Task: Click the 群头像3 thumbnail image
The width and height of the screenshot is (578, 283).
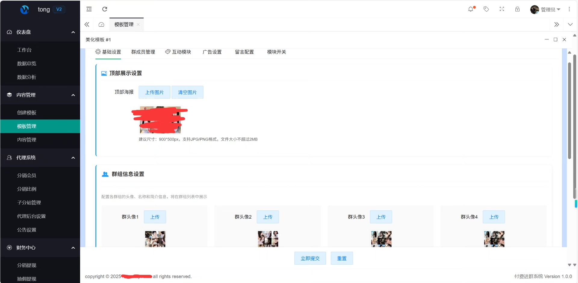Action: [381, 239]
